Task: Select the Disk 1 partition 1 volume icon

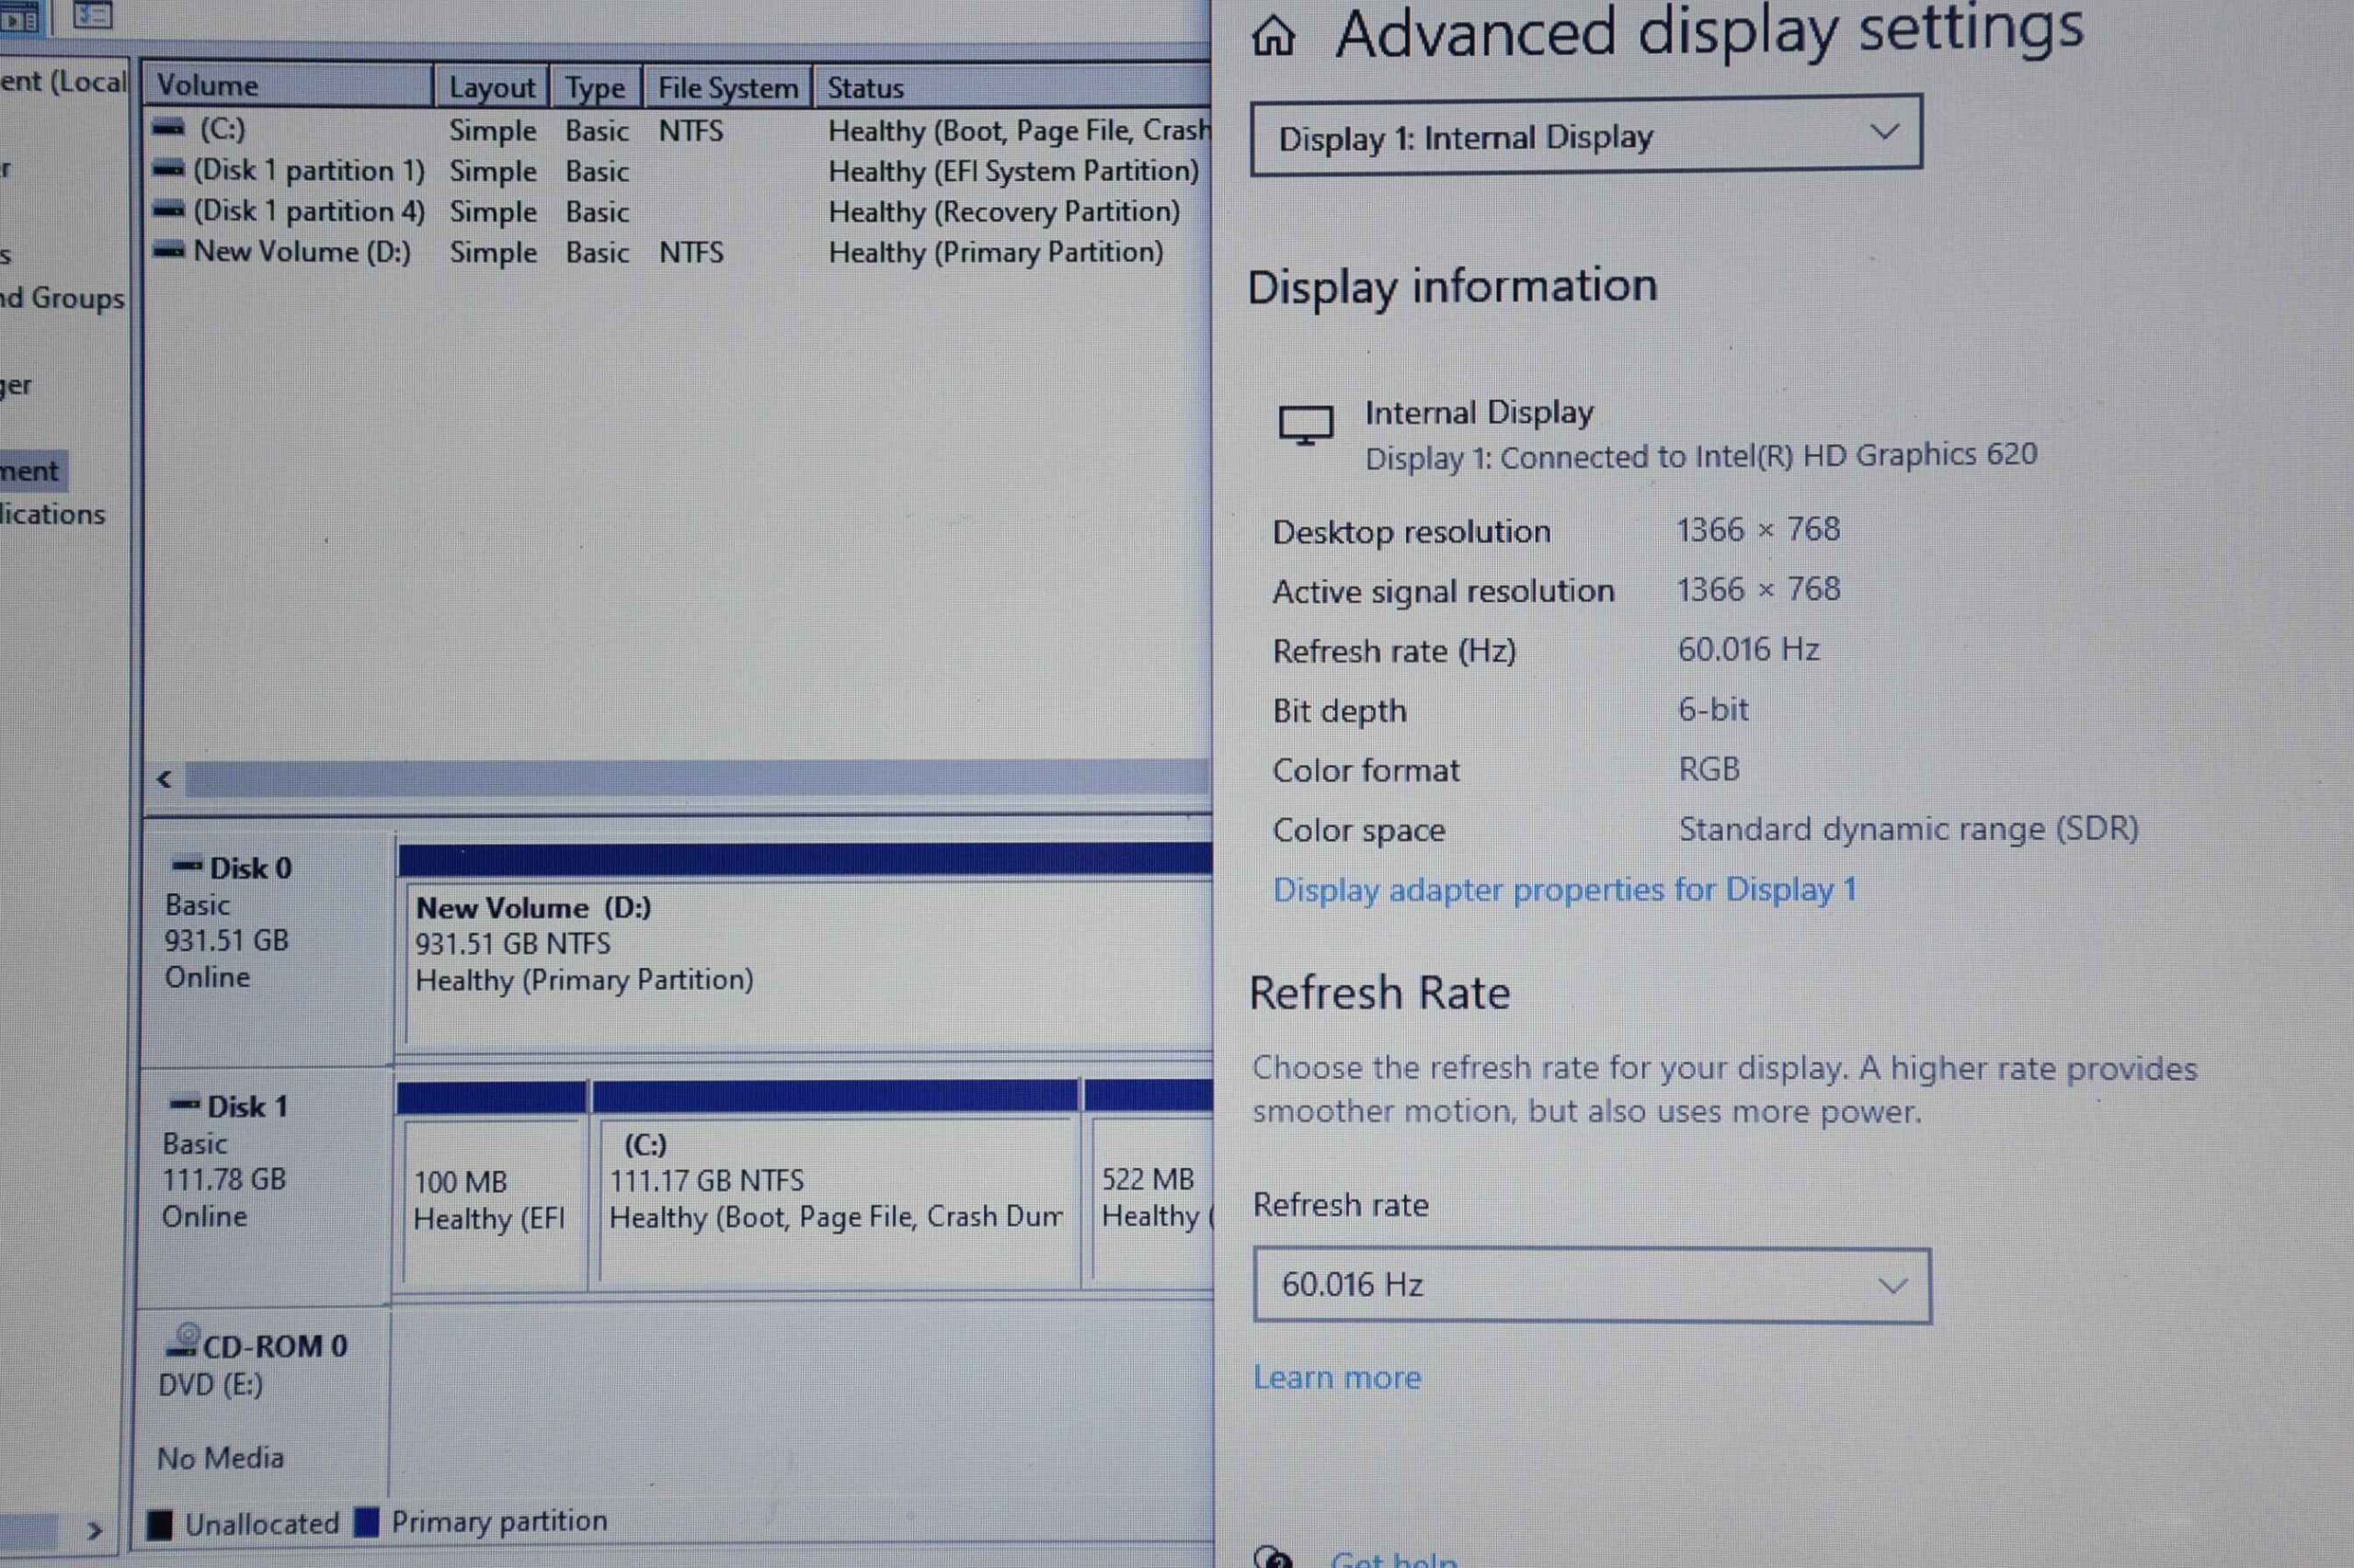Action: (x=168, y=170)
